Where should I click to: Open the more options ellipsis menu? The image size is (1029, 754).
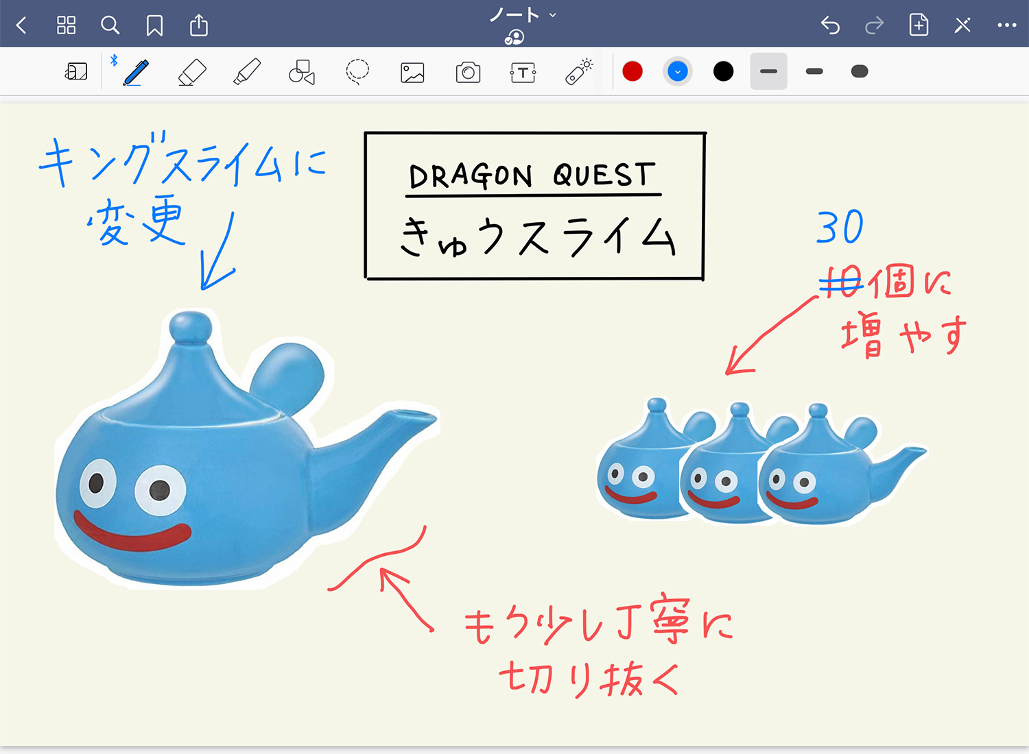tap(1006, 26)
